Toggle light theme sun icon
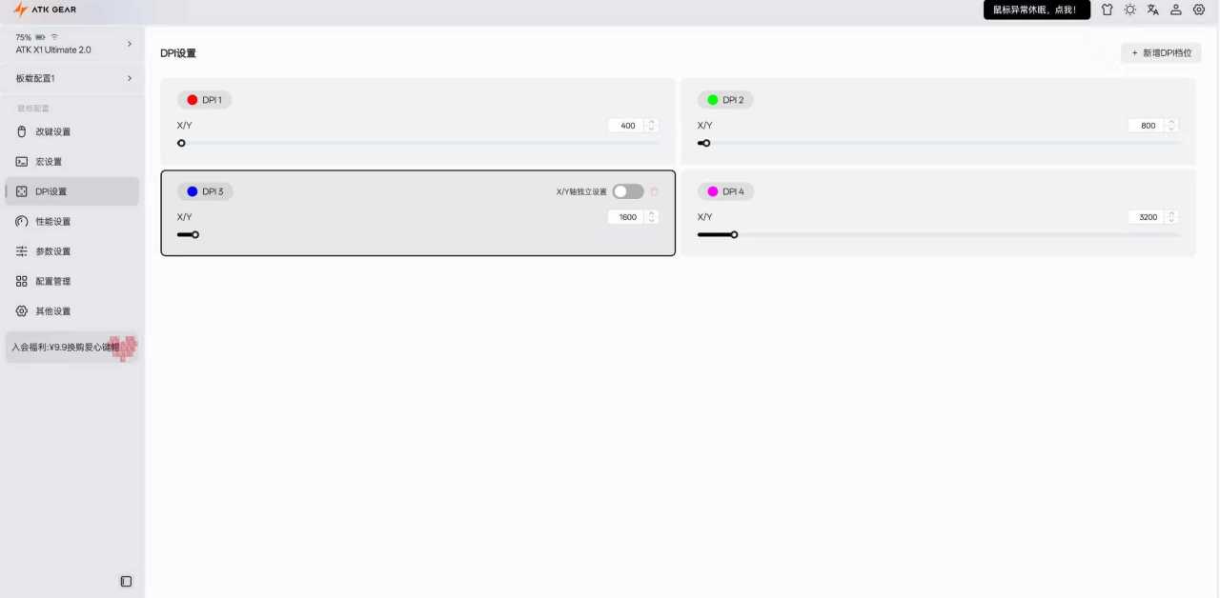 (1129, 10)
